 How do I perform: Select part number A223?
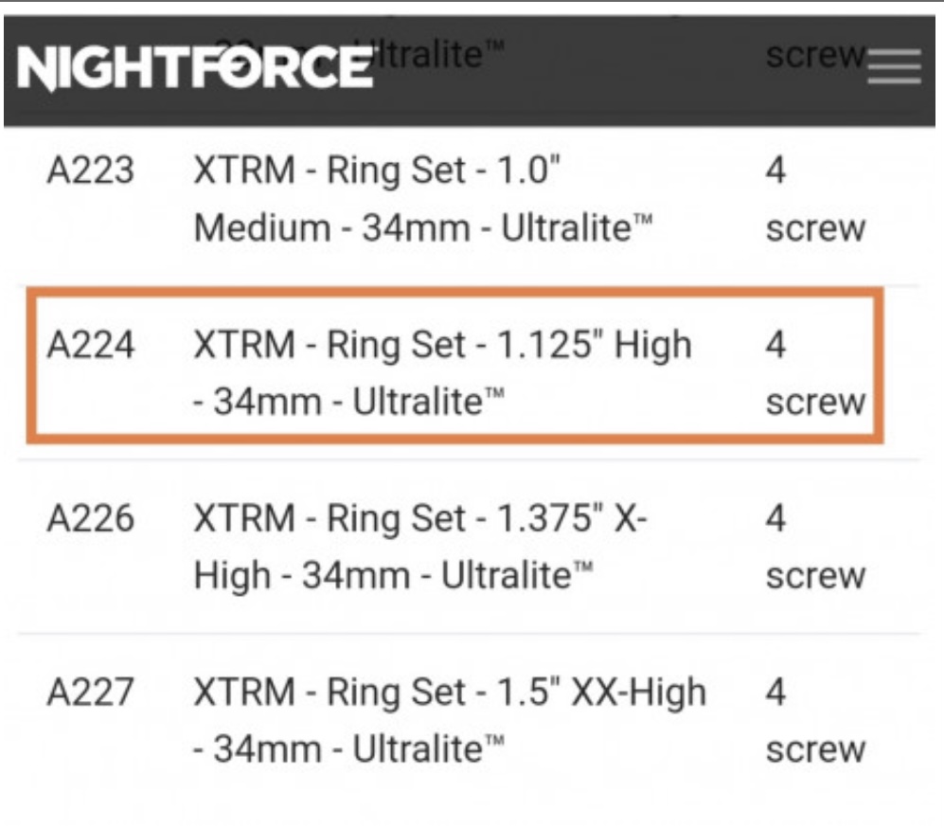[89, 172]
